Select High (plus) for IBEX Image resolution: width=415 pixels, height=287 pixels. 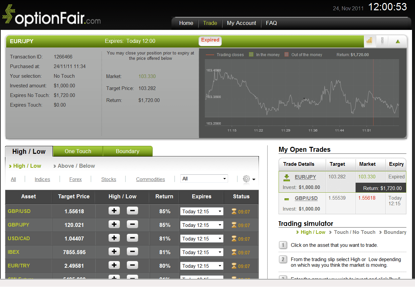tap(114, 252)
